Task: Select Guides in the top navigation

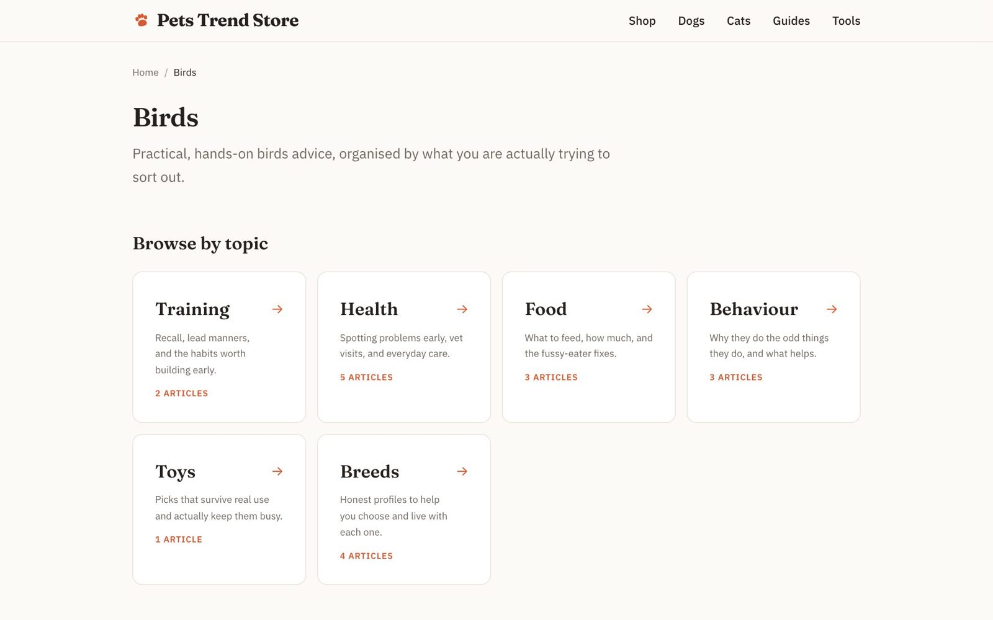Action: point(791,21)
